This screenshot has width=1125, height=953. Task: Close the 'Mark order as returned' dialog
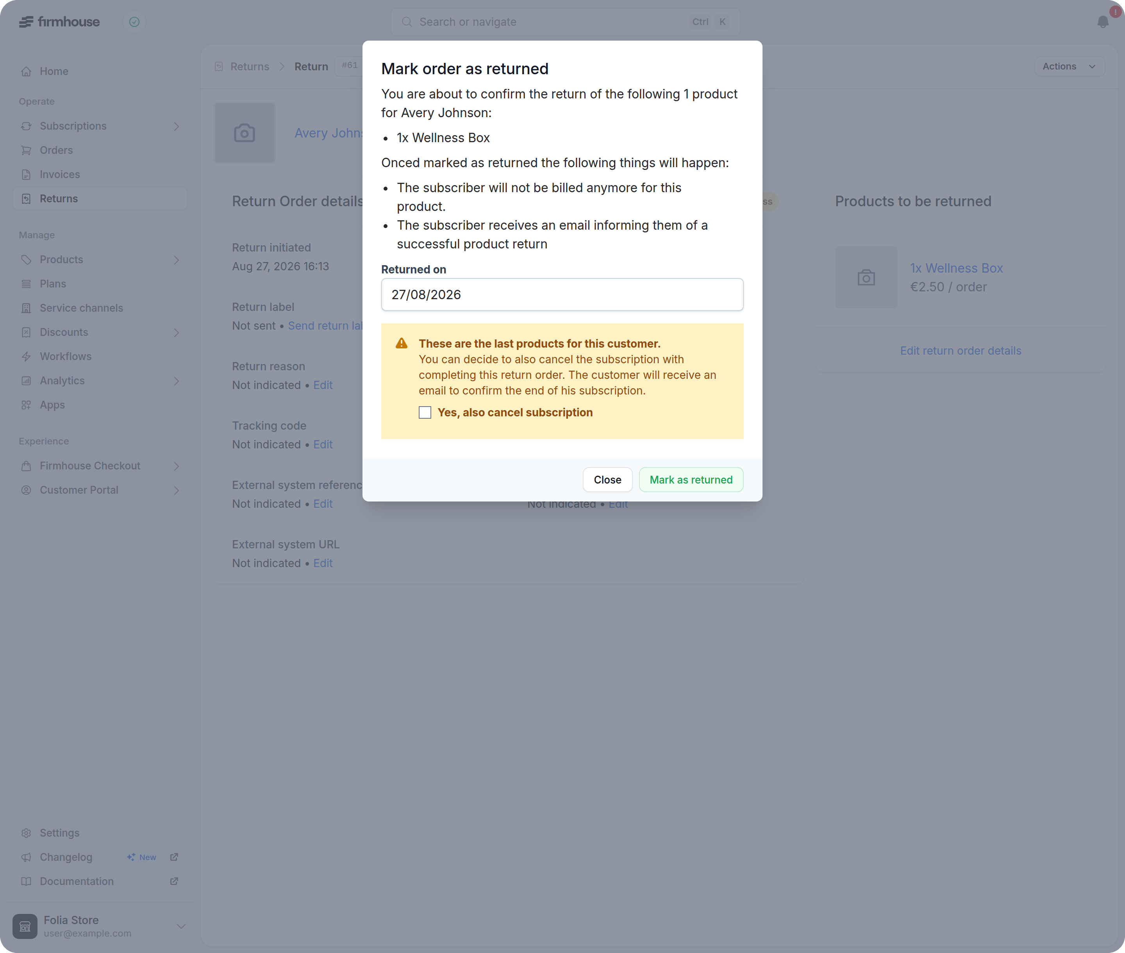pyautogui.click(x=607, y=480)
